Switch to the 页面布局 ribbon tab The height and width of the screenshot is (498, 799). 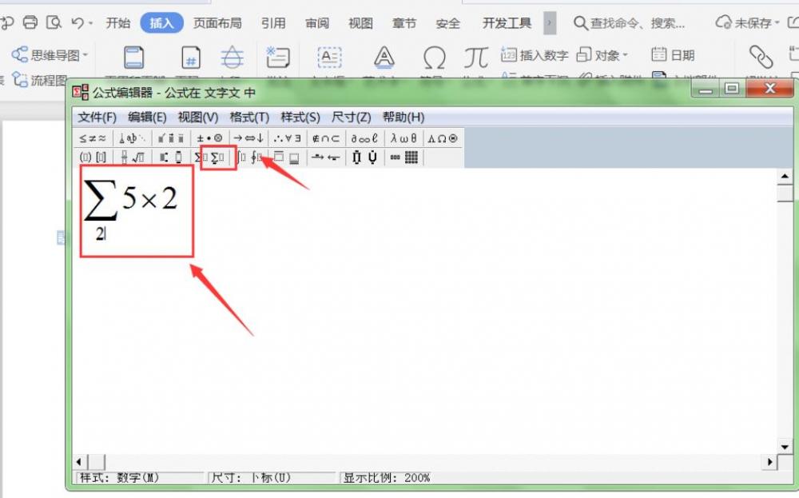(x=217, y=23)
